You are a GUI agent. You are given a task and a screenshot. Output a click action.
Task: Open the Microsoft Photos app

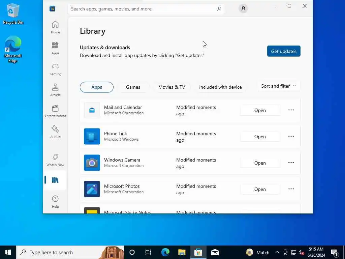click(260, 189)
